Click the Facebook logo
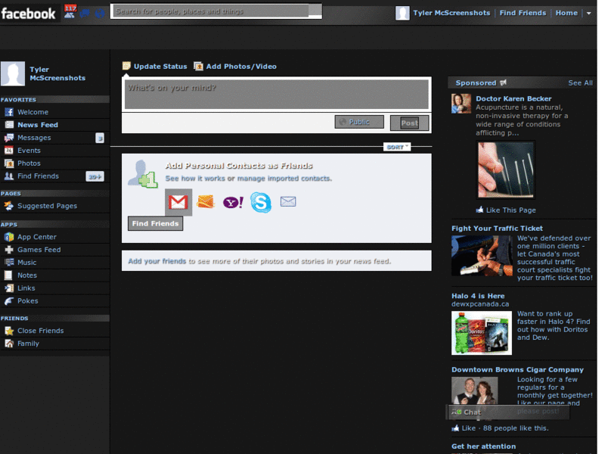The width and height of the screenshot is (605, 454). click(x=29, y=14)
